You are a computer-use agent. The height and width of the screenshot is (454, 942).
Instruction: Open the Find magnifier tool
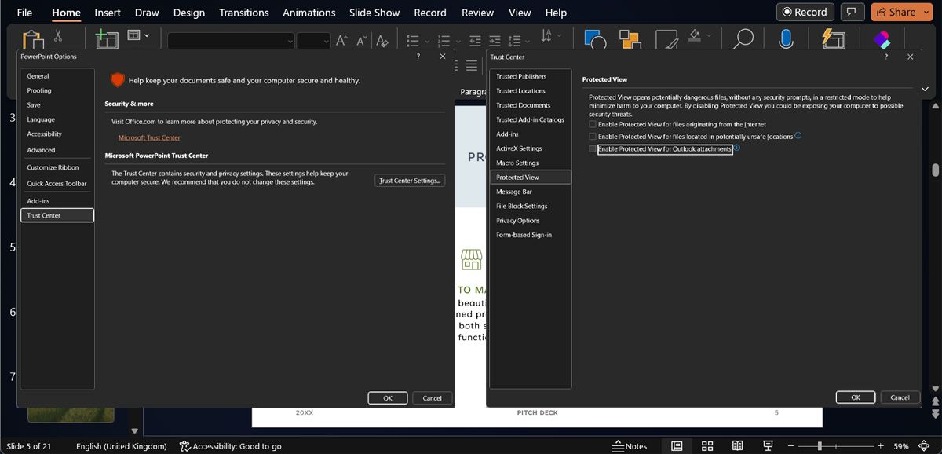click(743, 39)
